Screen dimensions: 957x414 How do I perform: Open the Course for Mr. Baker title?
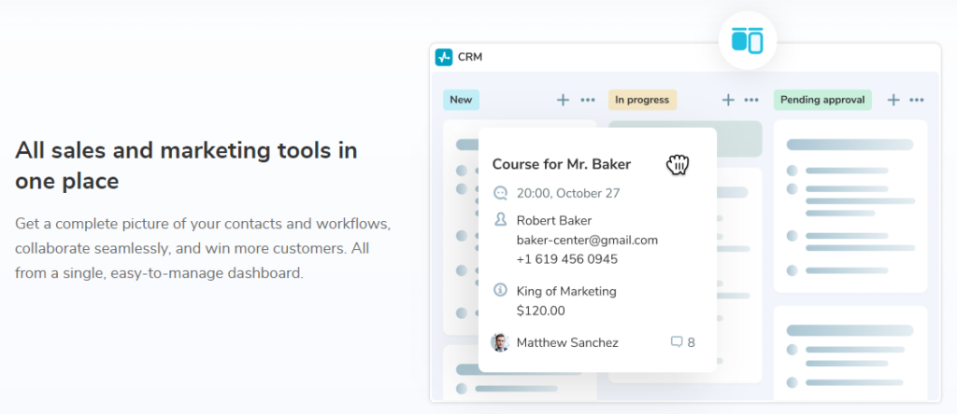562,164
